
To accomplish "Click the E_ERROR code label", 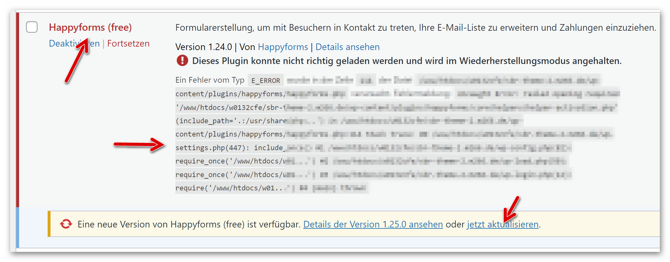I will point(266,81).
